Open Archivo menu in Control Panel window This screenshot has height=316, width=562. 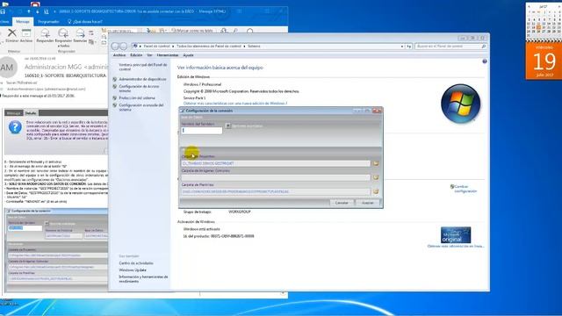119,55
